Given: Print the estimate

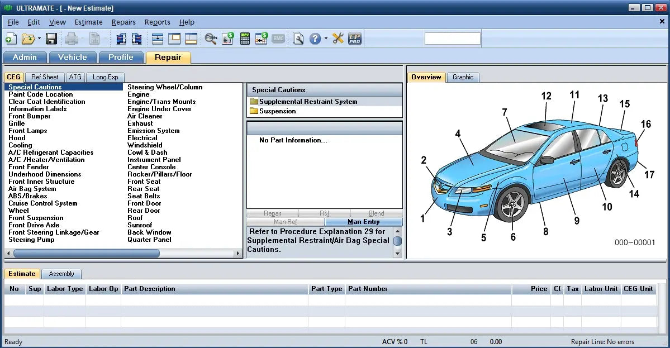Looking at the screenshot, I should [72, 39].
